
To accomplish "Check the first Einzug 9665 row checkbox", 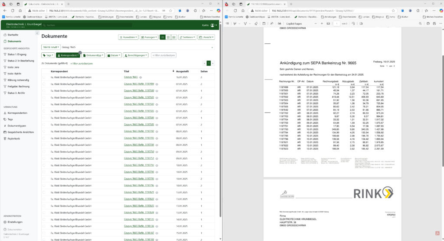I will click(x=44, y=77).
